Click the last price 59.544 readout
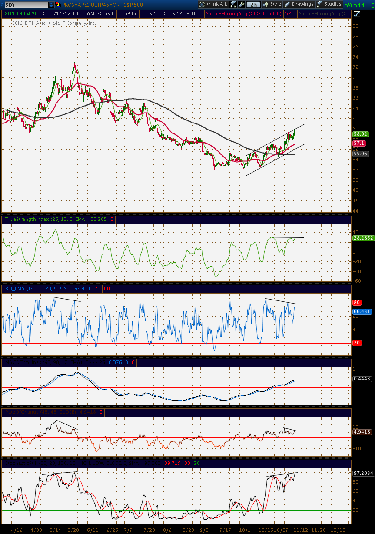Viewport: 375px width, 534px height. 354,5
